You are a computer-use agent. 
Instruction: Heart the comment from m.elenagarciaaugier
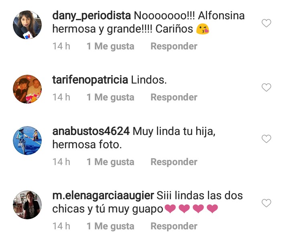[267, 203]
